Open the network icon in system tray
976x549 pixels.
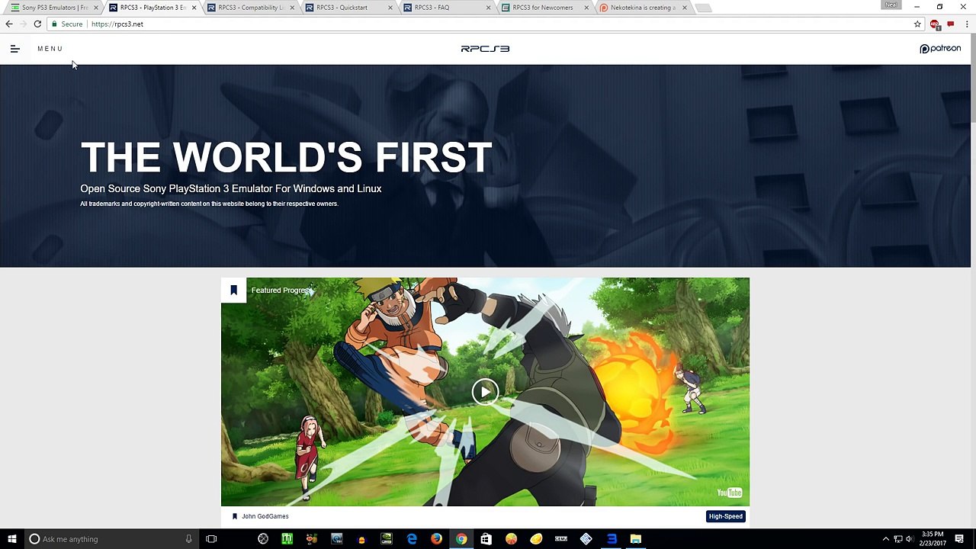coord(897,539)
